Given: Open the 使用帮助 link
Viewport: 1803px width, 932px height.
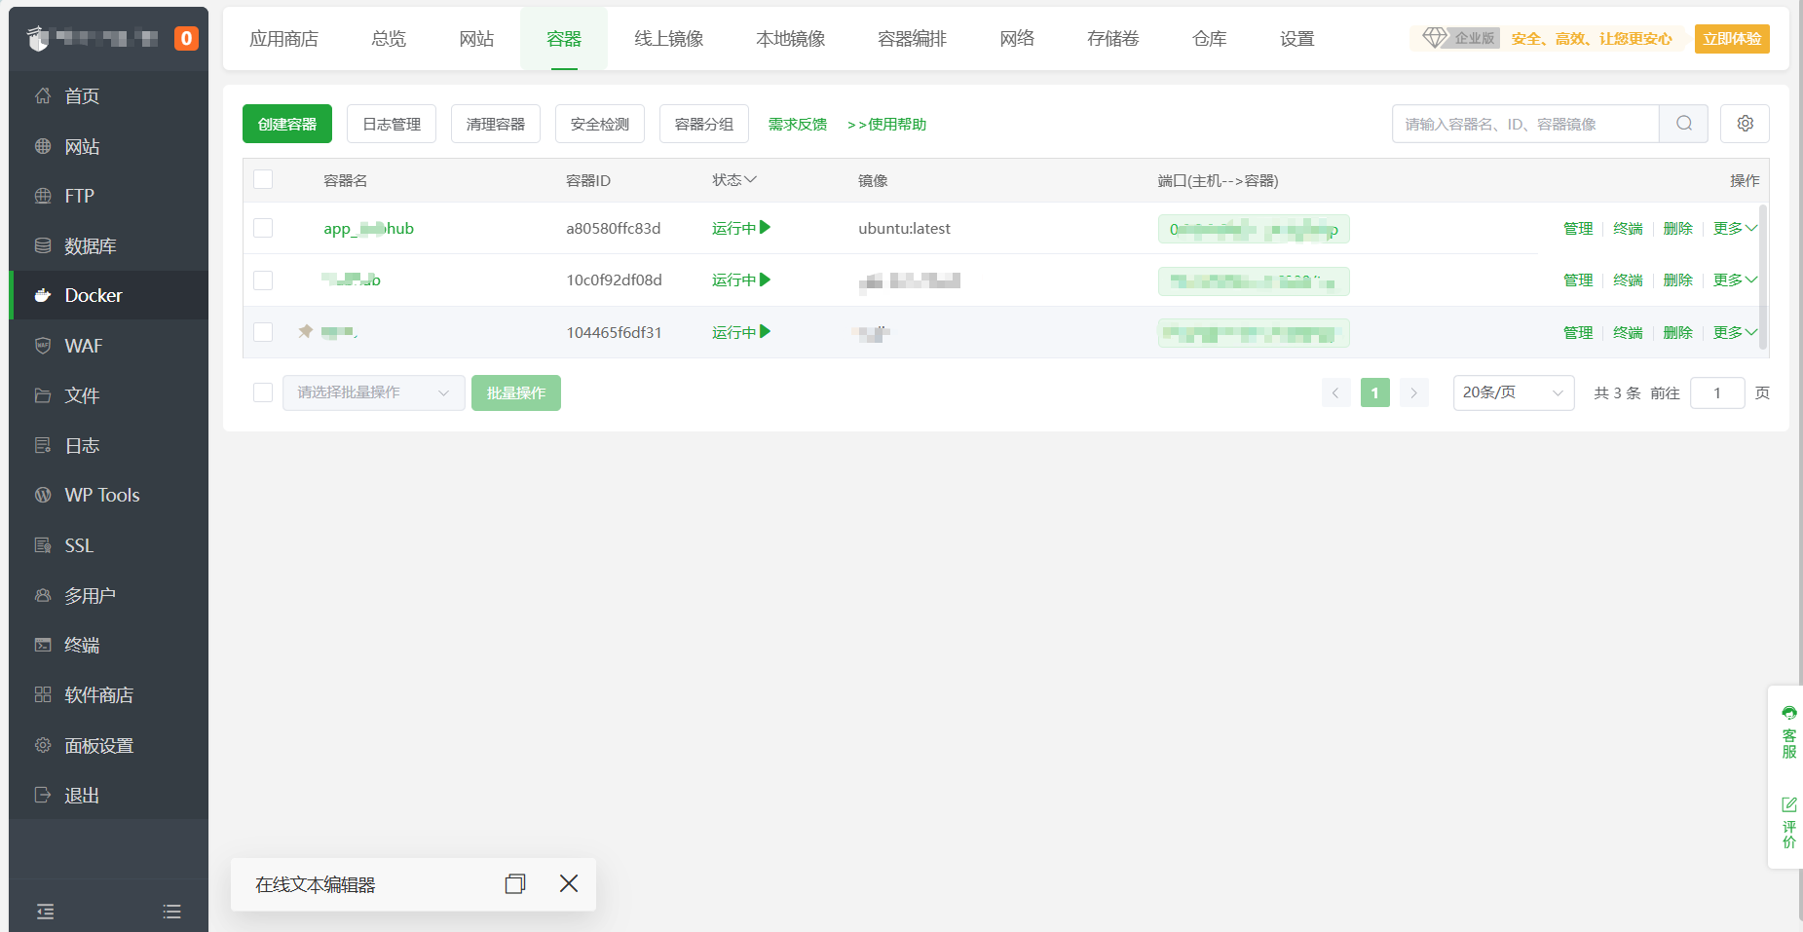Looking at the screenshot, I should pos(886,125).
